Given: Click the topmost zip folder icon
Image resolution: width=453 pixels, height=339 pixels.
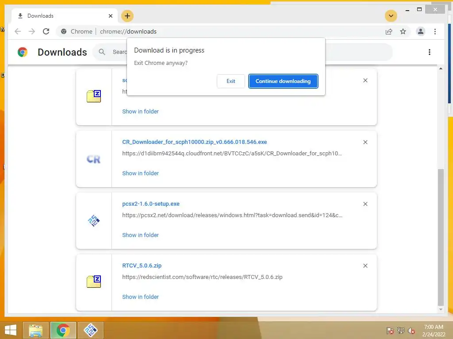Looking at the screenshot, I should point(94,96).
